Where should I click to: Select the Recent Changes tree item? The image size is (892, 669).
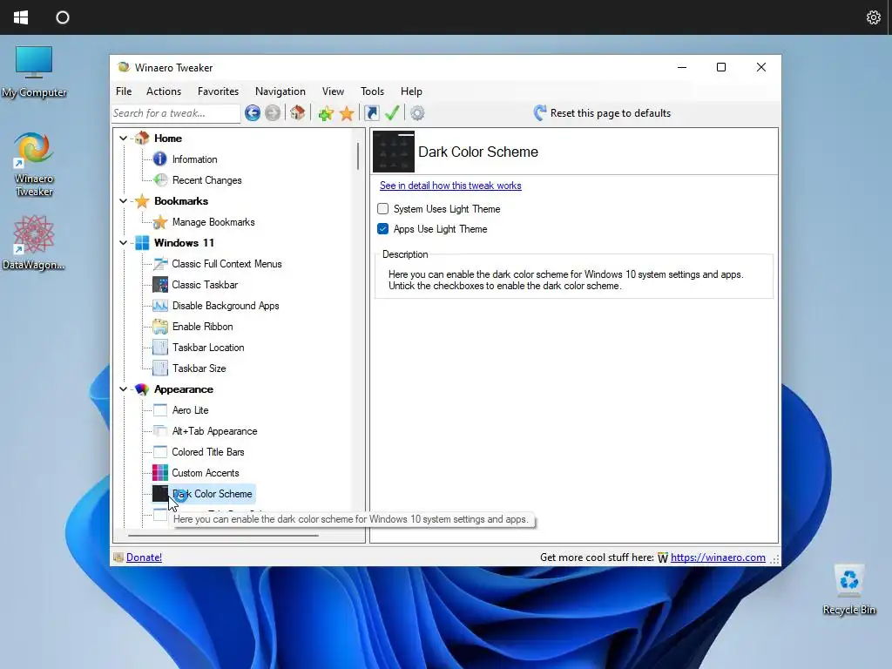click(206, 180)
